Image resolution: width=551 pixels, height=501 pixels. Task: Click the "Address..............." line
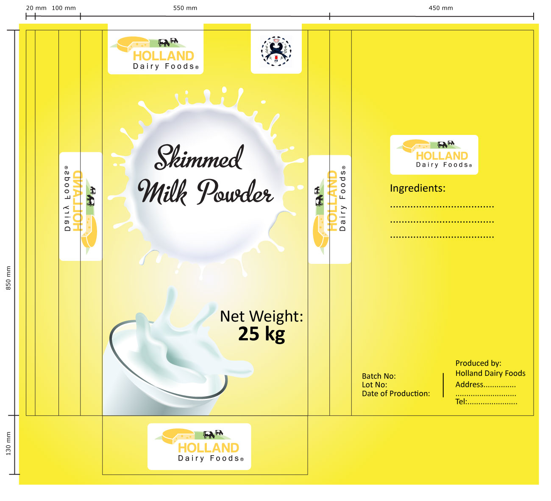coord(485,384)
